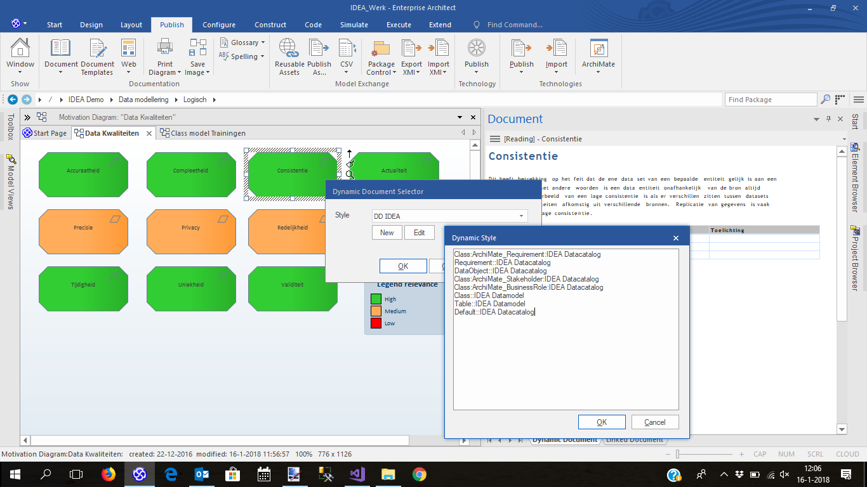Go back with navigation arrow icon

pyautogui.click(x=13, y=100)
